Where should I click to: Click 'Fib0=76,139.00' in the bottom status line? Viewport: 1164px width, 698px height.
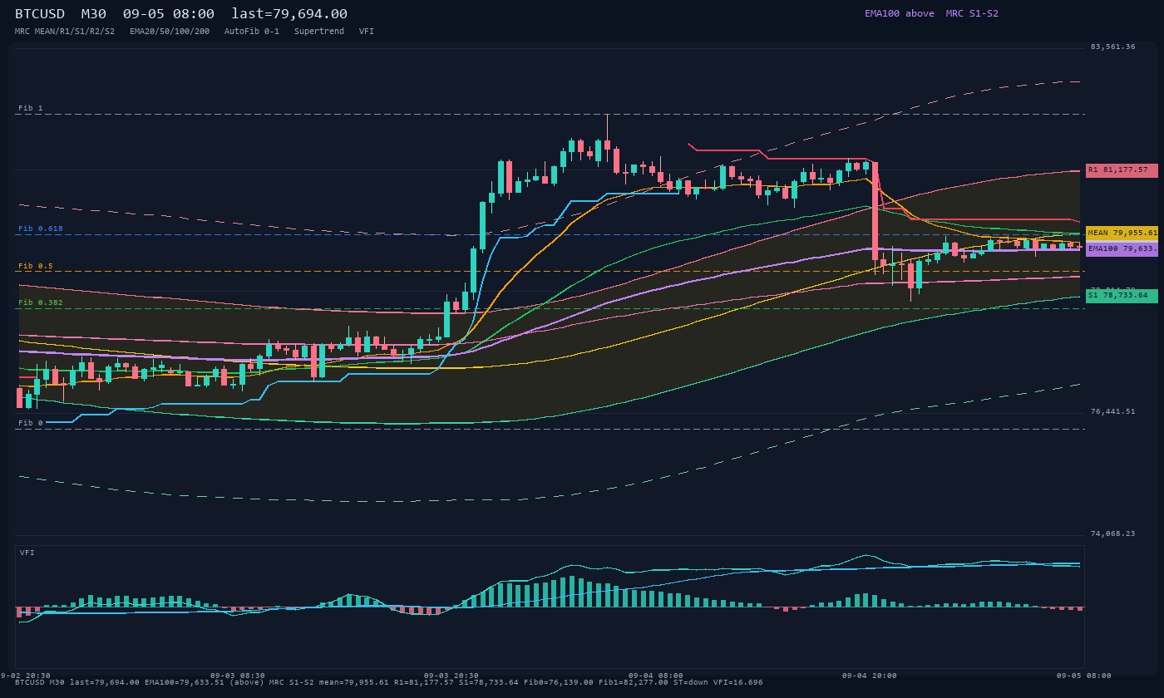(559, 682)
